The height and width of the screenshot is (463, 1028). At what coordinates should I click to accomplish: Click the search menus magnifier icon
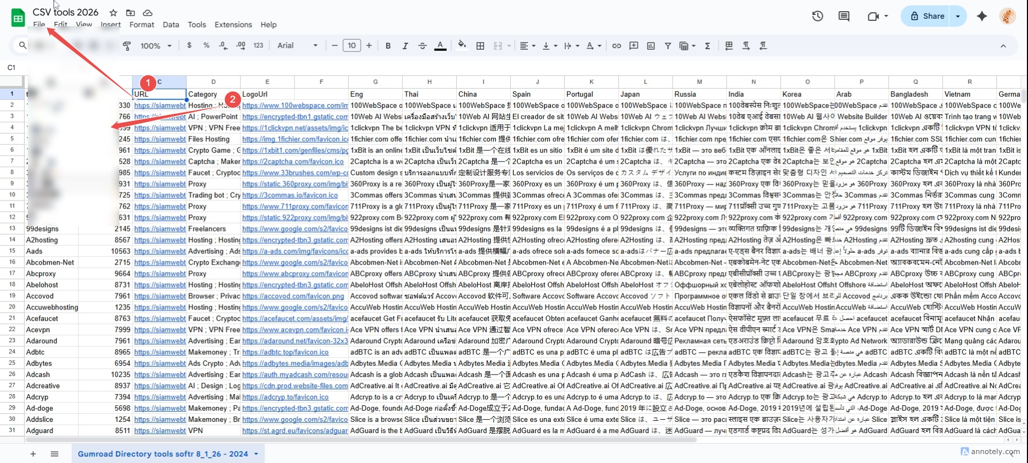[x=22, y=45]
